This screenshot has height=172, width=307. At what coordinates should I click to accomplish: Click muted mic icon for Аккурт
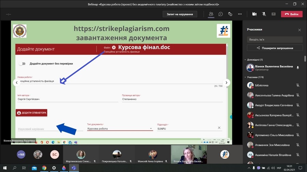tap(297, 105)
